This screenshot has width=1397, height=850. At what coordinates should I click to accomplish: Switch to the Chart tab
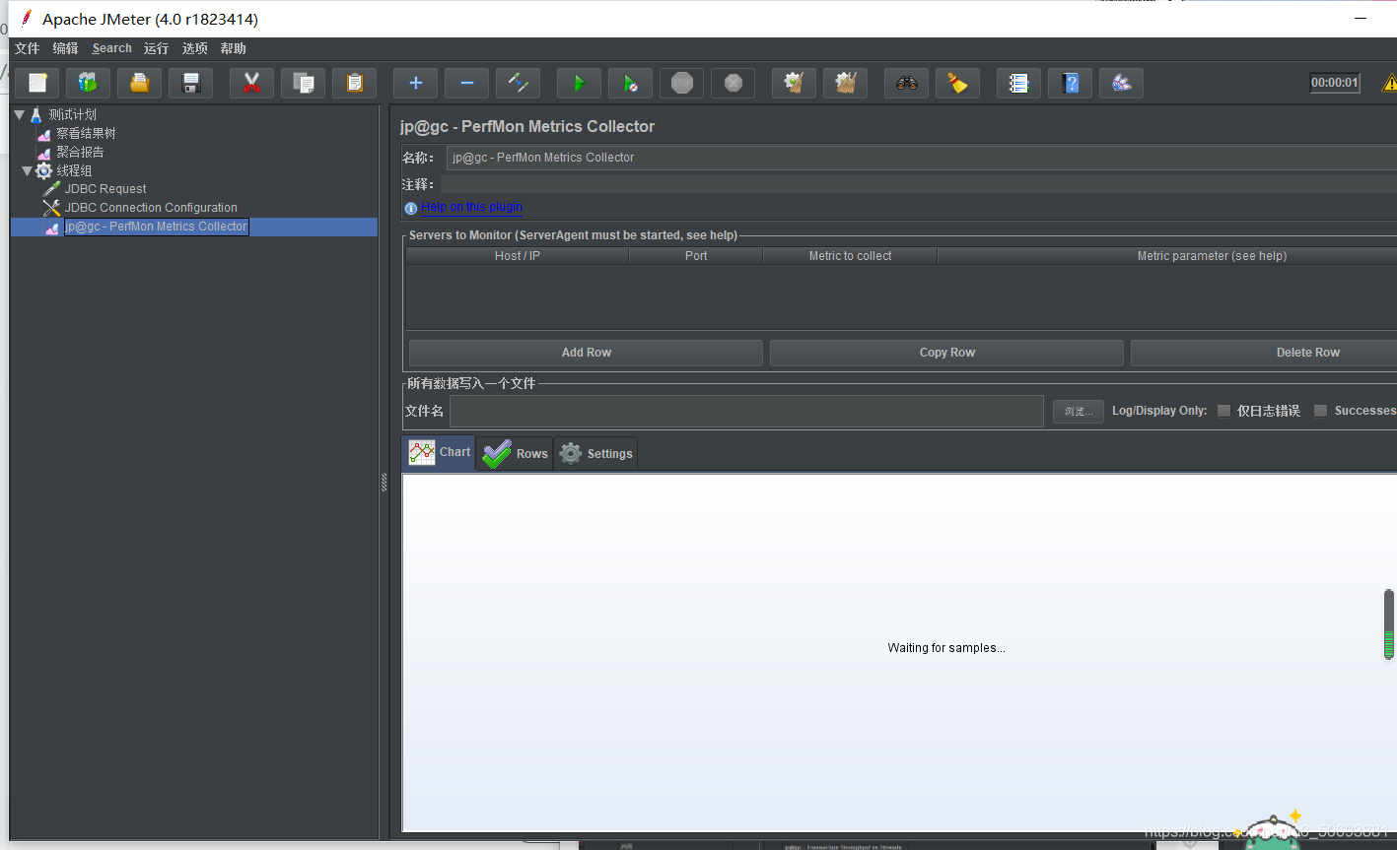tap(439, 453)
